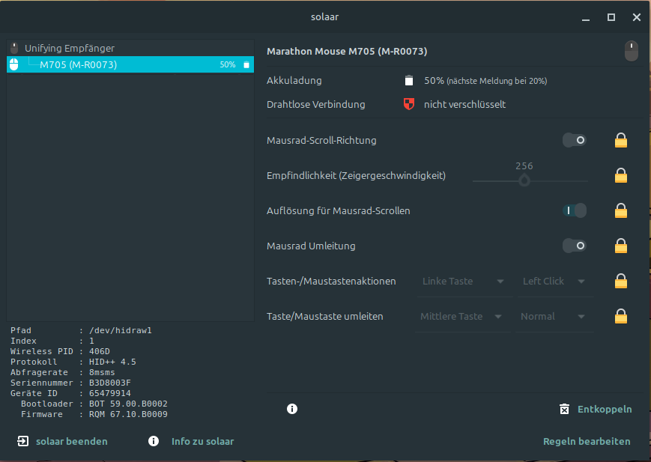Select the M705 (M-R0073) device row
Viewport: 651px width, 462px height.
tap(130, 64)
